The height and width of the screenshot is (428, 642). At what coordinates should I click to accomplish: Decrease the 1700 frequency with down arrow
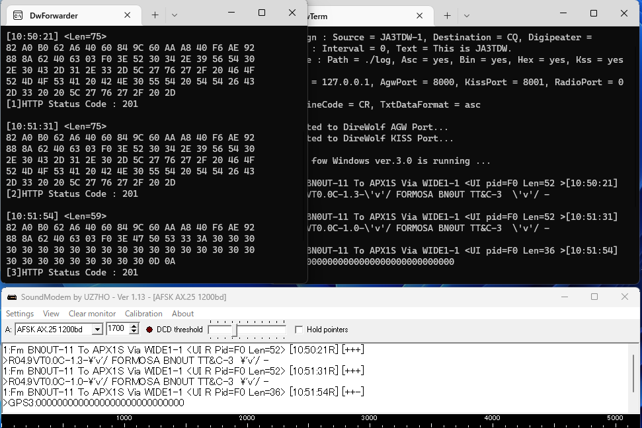[134, 332]
